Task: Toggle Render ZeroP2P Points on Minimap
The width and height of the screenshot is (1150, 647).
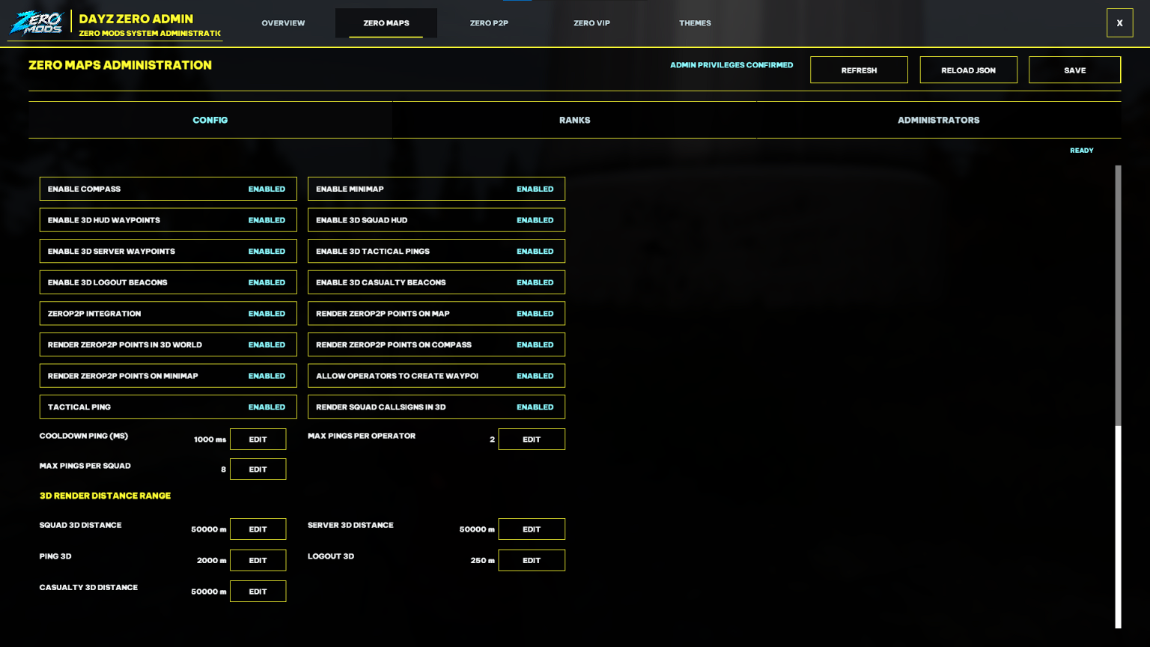Action: pos(168,376)
